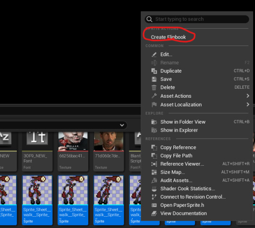The image size is (255, 228).
Task: Expand the Asset Actions submenu arrow
Action: pos(248,96)
